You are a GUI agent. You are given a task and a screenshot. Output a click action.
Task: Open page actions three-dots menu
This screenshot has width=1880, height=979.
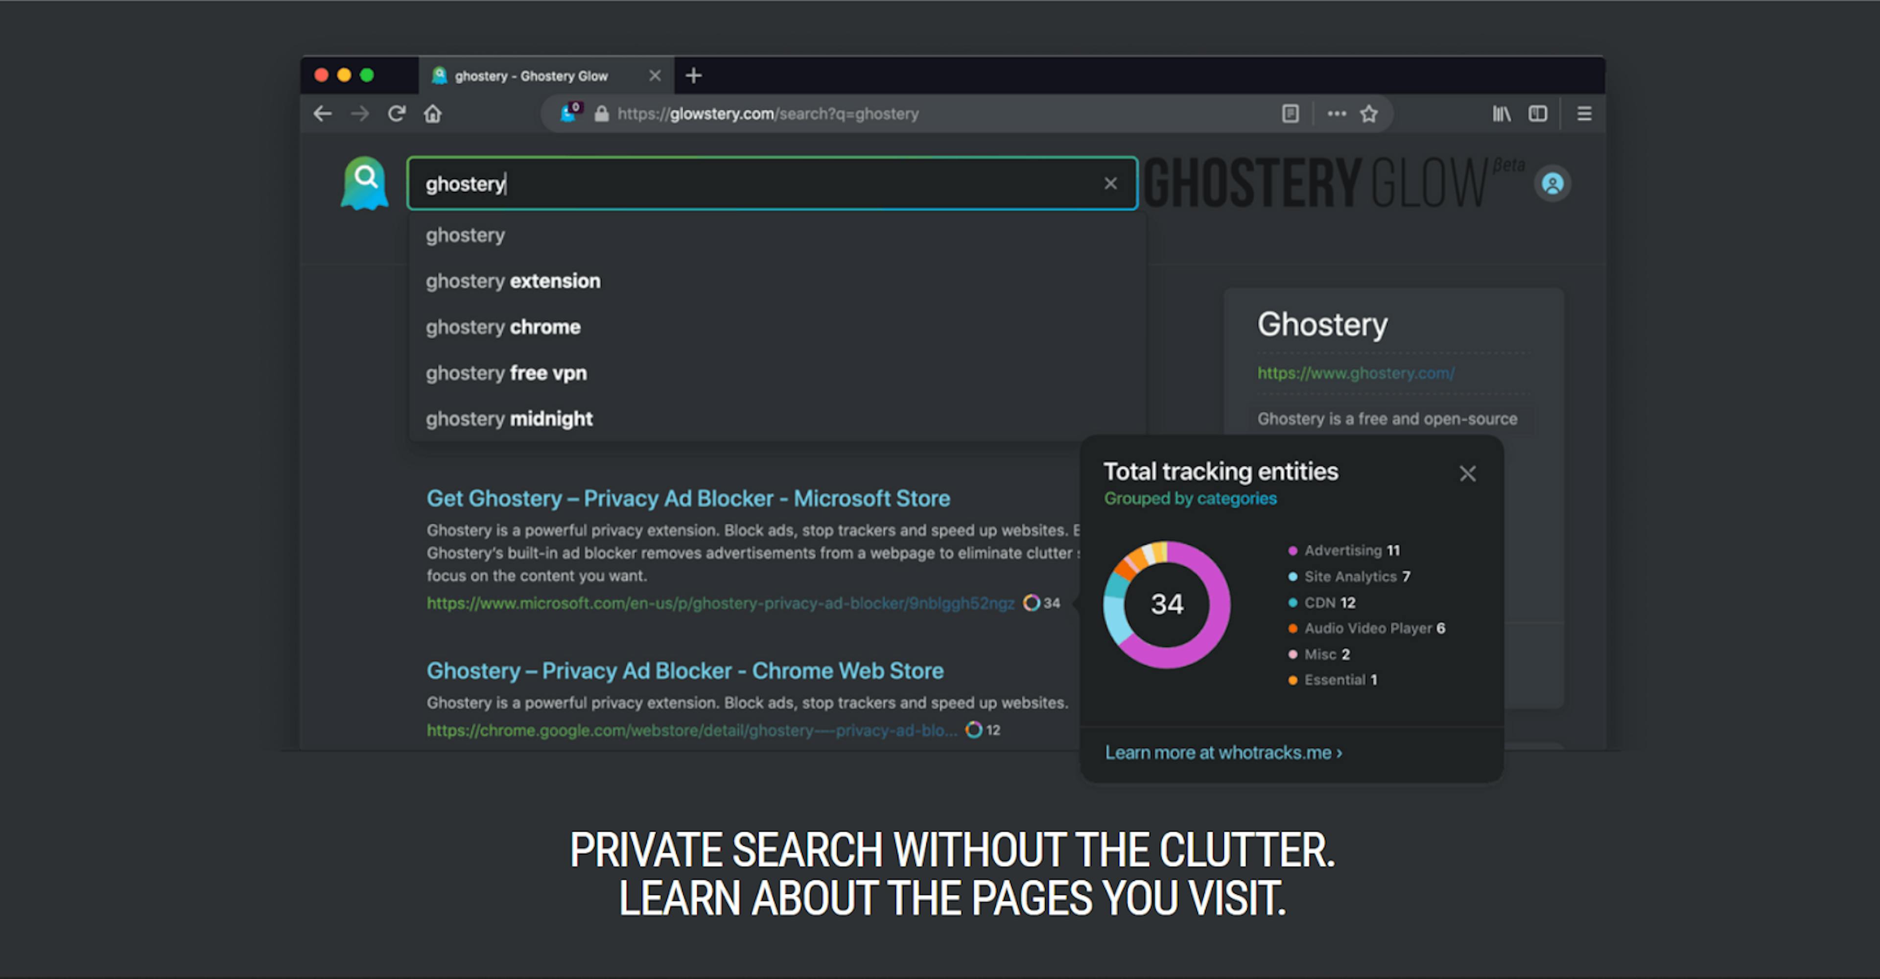click(1336, 114)
